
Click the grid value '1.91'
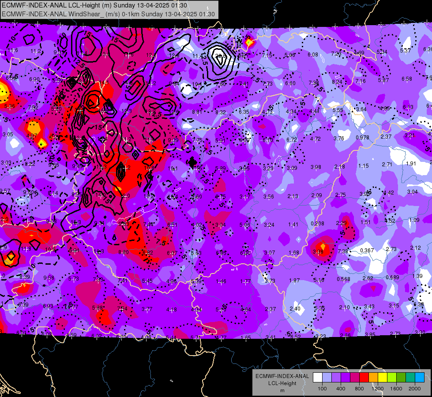pyautogui.click(x=411, y=163)
